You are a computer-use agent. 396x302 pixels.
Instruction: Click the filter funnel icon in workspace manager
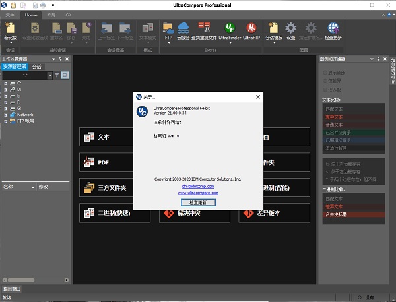click(56, 75)
